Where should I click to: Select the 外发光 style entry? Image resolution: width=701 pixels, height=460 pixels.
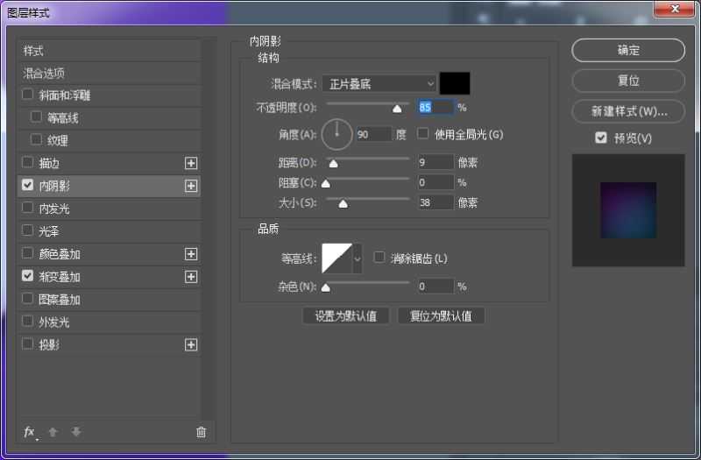[x=53, y=322]
